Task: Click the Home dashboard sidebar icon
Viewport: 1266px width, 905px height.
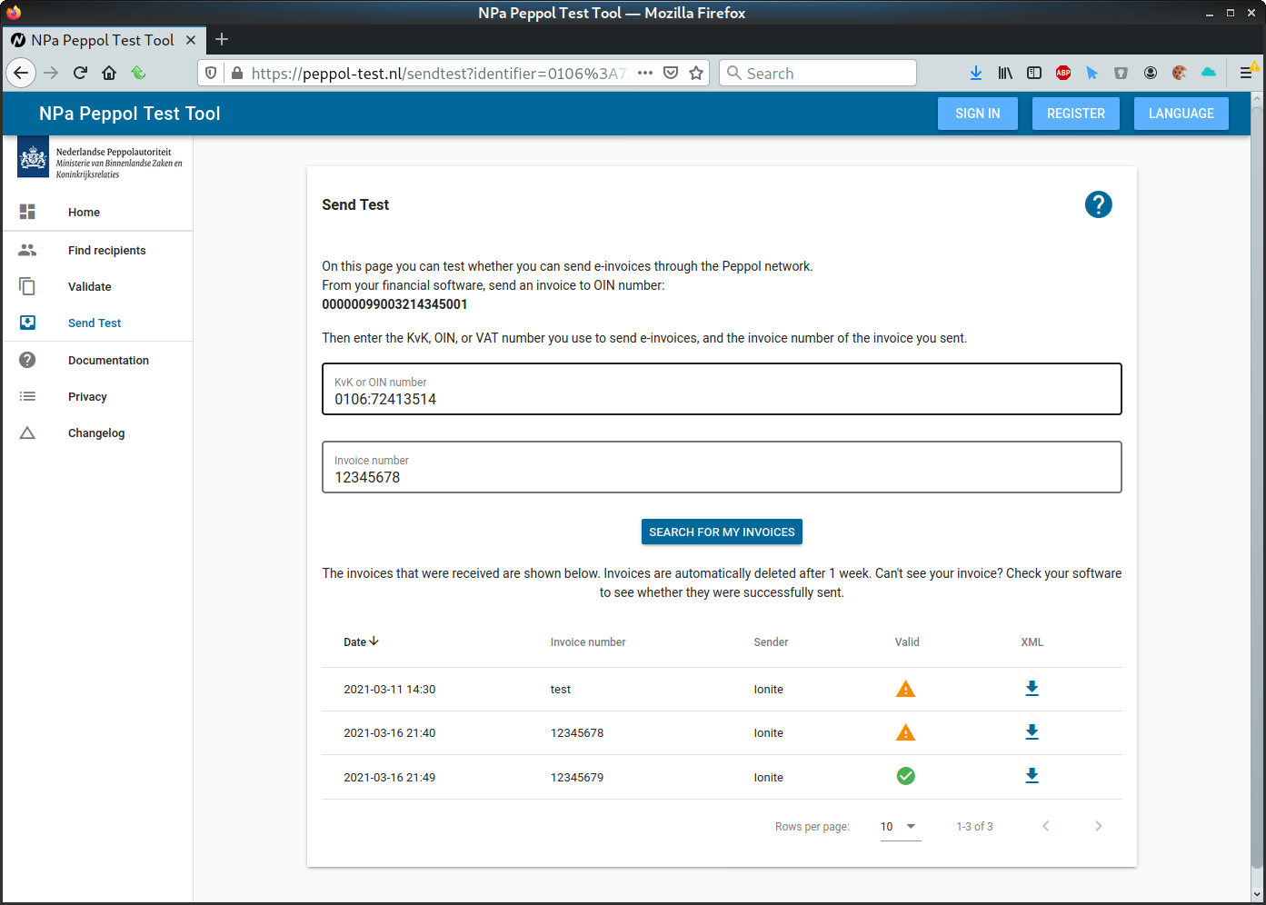Action: point(27,212)
